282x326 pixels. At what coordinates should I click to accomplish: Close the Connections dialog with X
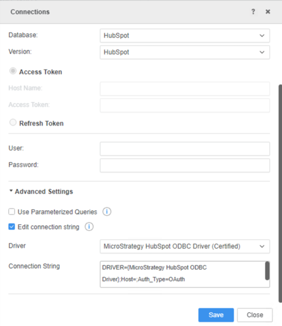(268, 12)
